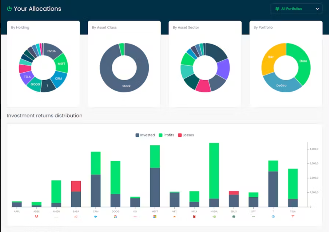Select the small green slice in By Asset Class
329x232 pixels.
pos(122,49)
